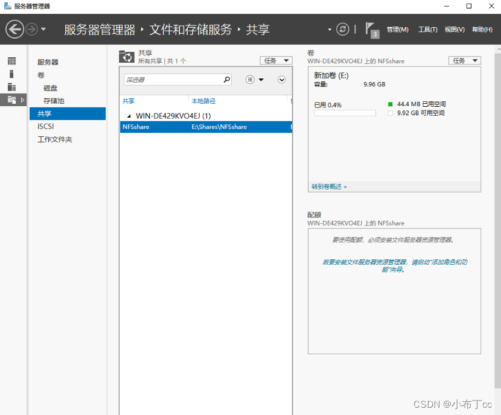Image resolution: width=501 pixels, height=415 pixels.
Task: Click the search magnifier icon in filter
Action: (x=227, y=80)
